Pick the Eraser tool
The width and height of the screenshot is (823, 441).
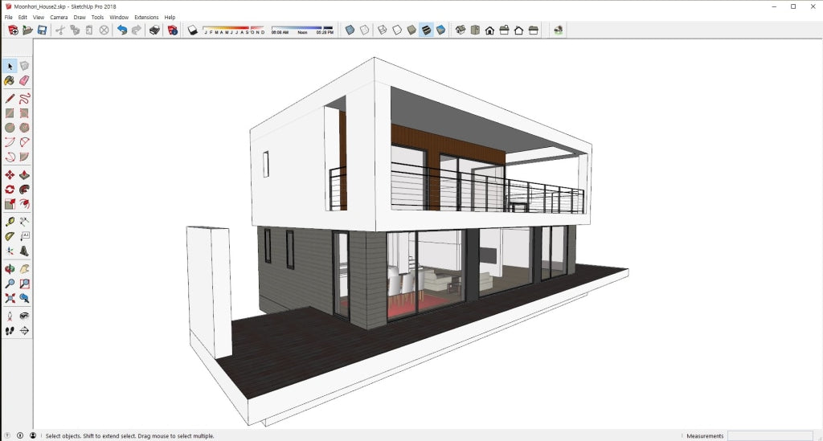(24, 81)
